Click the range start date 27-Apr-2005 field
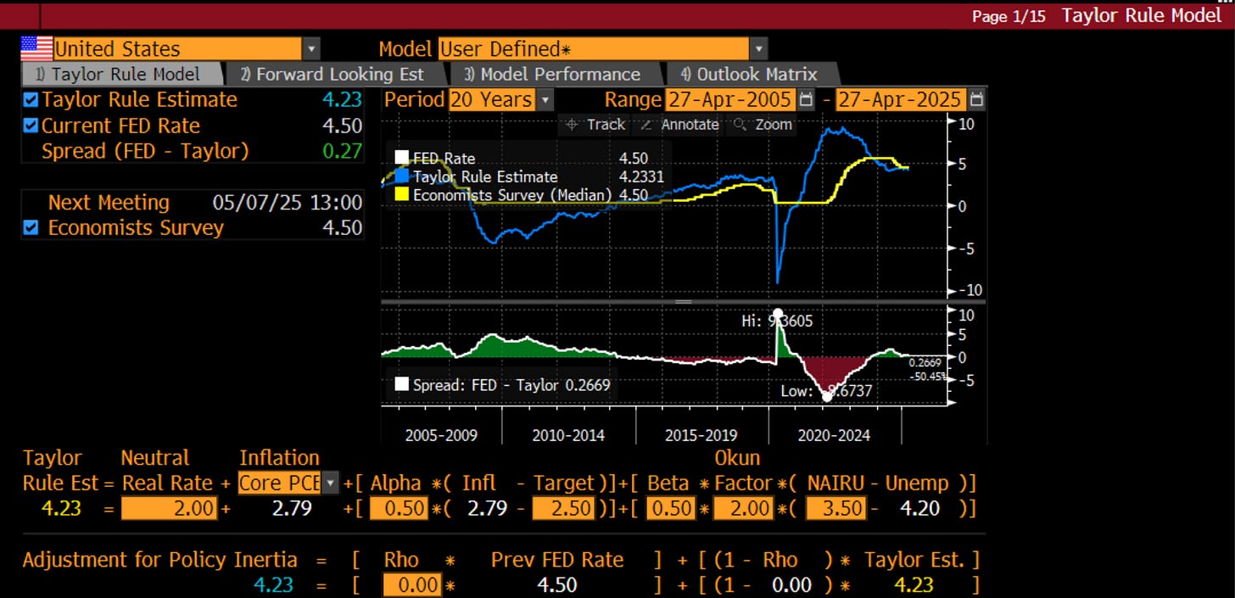The image size is (1235, 598). coord(730,100)
